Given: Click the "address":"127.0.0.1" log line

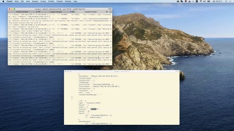Looking at the screenshot, I should point(60,26).
